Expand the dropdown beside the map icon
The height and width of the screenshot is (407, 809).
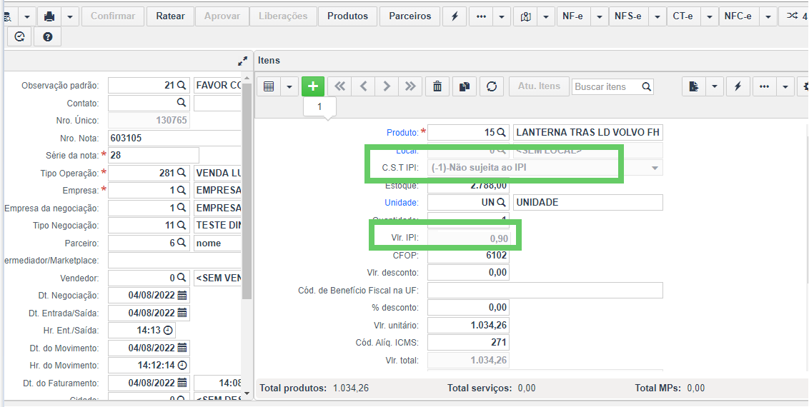point(546,16)
